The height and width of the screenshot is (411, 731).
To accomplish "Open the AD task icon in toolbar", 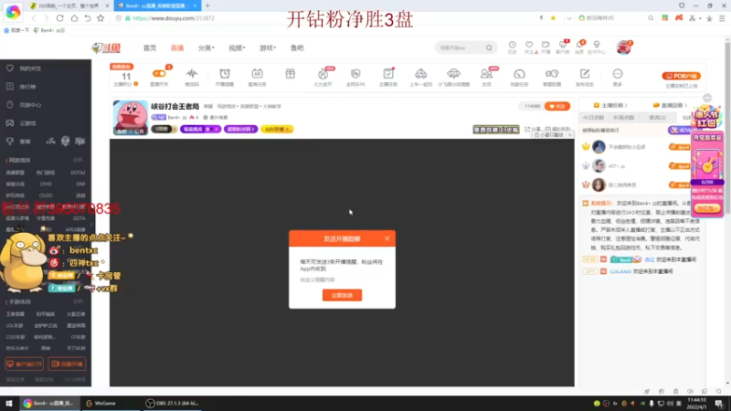I will pyautogui.click(x=257, y=74).
